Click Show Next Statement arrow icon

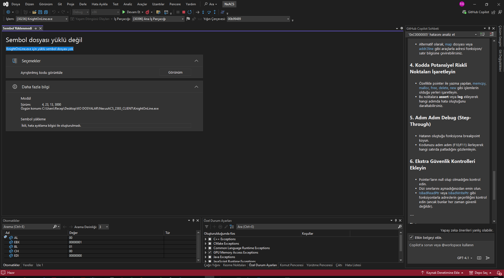197,12
